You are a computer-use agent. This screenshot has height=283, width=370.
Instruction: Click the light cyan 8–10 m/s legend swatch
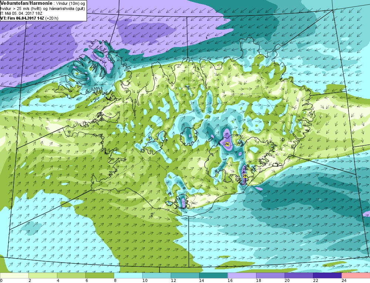coord(128,276)
